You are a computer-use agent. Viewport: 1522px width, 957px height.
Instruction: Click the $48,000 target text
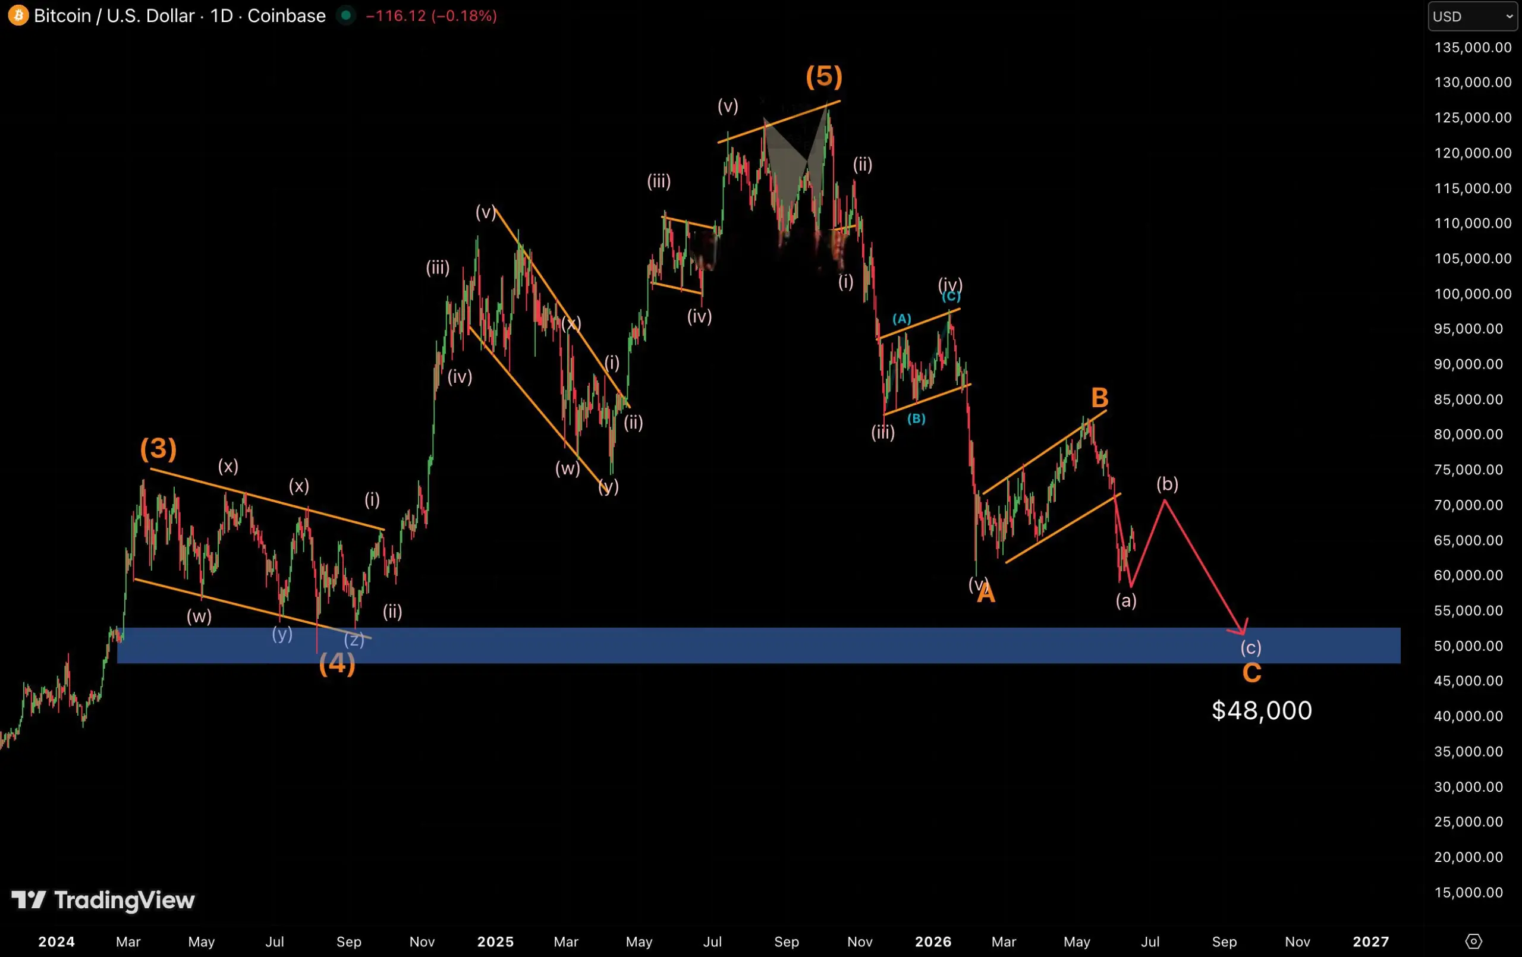click(1262, 710)
